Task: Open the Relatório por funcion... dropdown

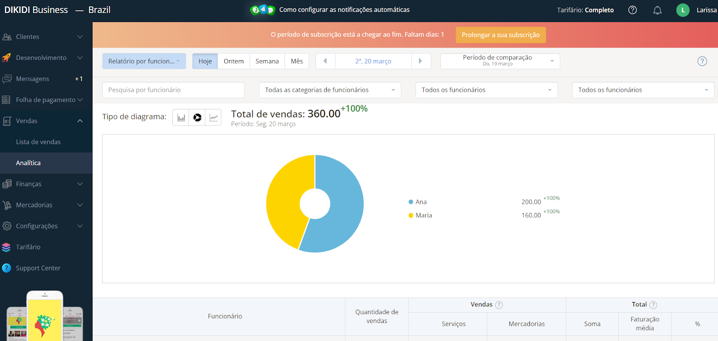Action: pos(144,61)
